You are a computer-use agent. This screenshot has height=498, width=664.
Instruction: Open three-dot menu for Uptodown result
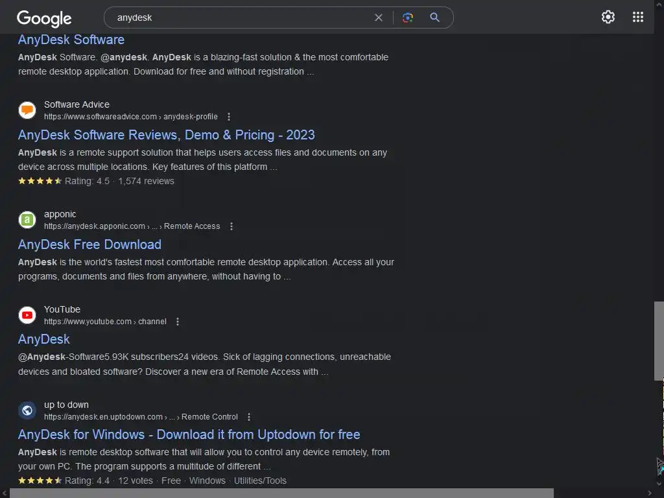[249, 417]
